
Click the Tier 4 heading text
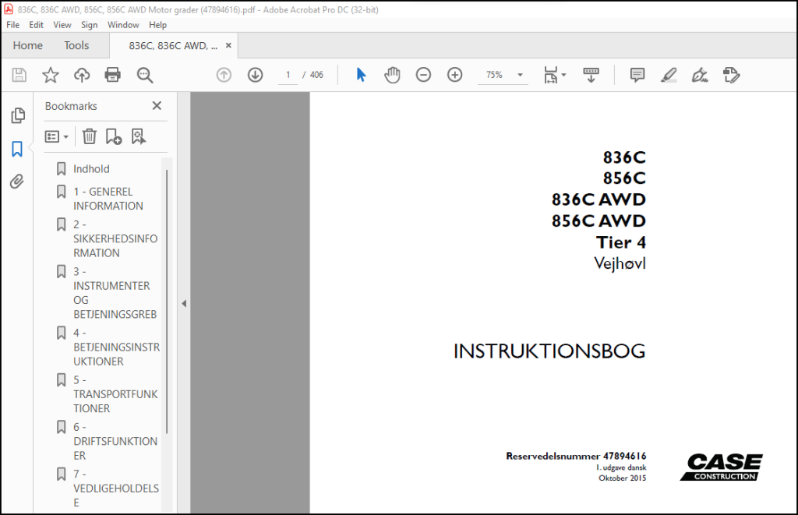[621, 242]
